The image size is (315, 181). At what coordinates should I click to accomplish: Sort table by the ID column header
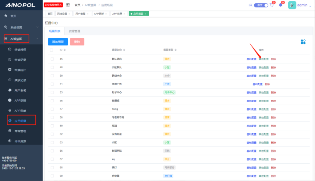pos(62,50)
